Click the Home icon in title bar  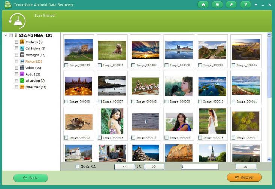coord(203,5)
